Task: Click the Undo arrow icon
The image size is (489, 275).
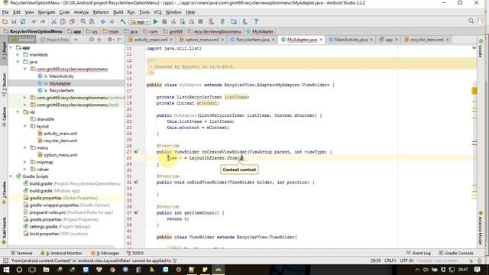Action: [x=34, y=21]
